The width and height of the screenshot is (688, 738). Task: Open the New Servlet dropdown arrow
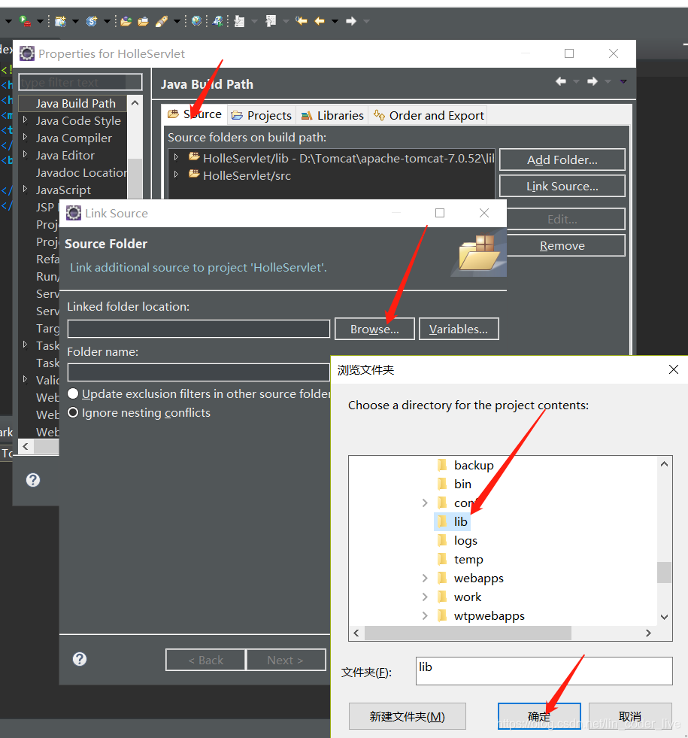pos(107,21)
